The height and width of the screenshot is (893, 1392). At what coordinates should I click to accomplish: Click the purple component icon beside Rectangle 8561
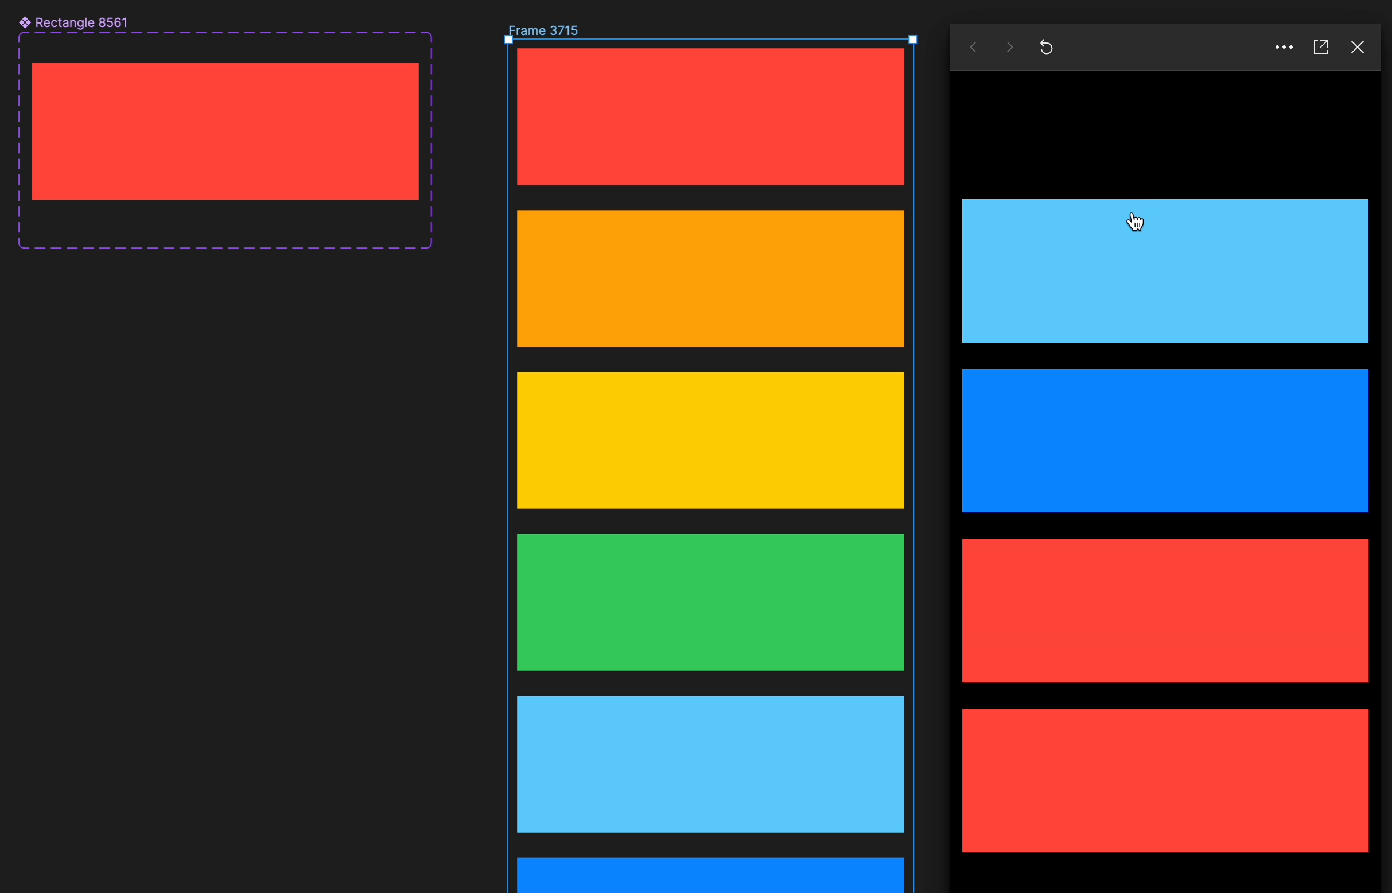tap(25, 22)
